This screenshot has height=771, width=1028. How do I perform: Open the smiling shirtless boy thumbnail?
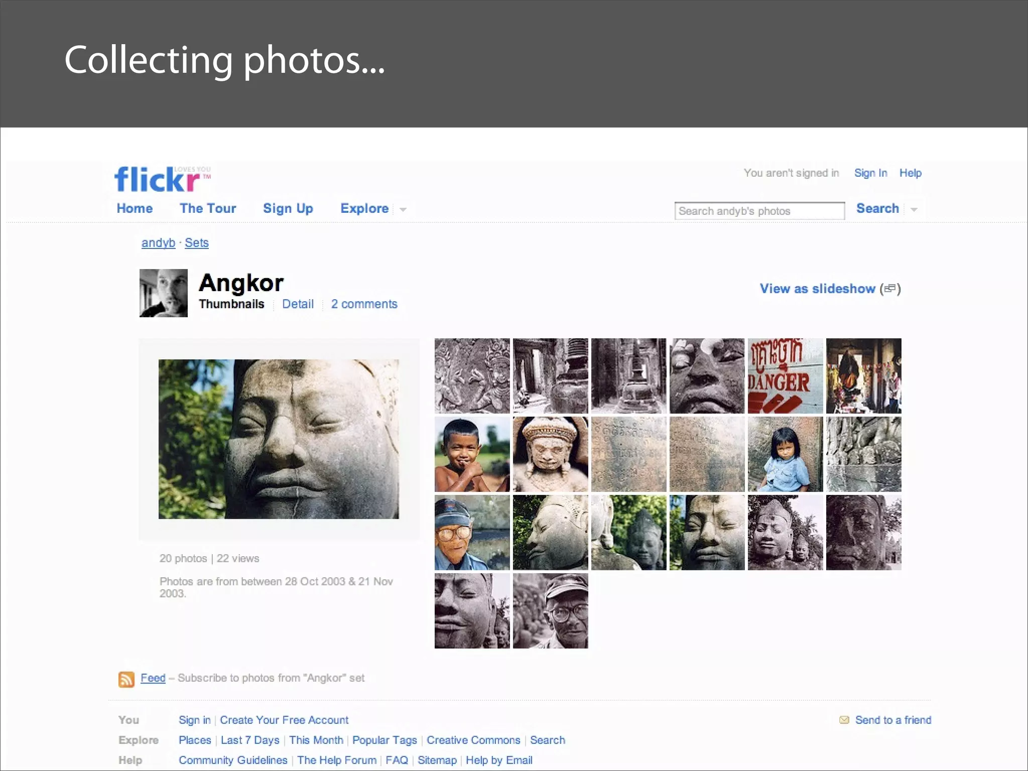[x=472, y=454]
